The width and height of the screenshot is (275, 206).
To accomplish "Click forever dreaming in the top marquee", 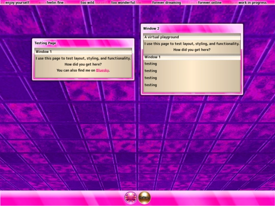I will tap(167, 3).
